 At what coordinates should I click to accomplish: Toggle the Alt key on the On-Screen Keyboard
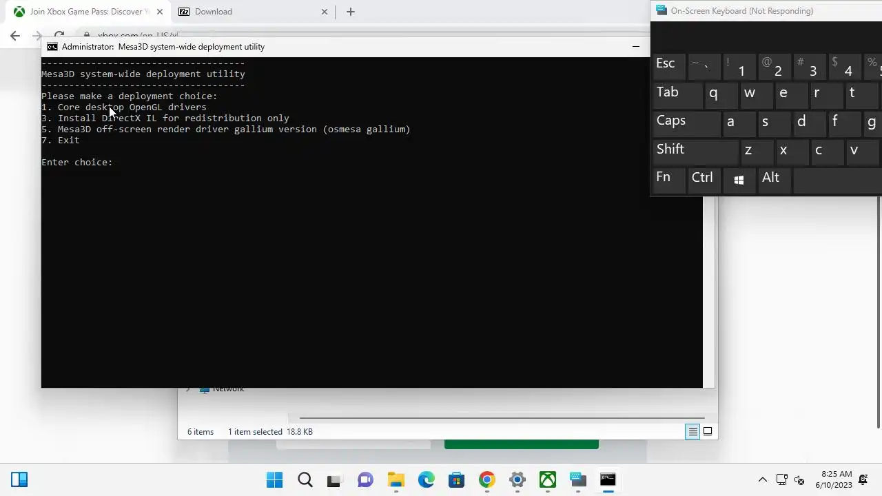tap(774, 181)
